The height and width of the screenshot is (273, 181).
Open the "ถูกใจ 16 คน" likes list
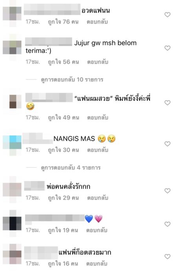(x=63, y=264)
